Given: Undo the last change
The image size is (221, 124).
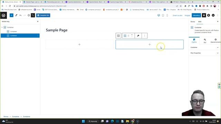Looking at the screenshot, I should (x=21, y=15).
